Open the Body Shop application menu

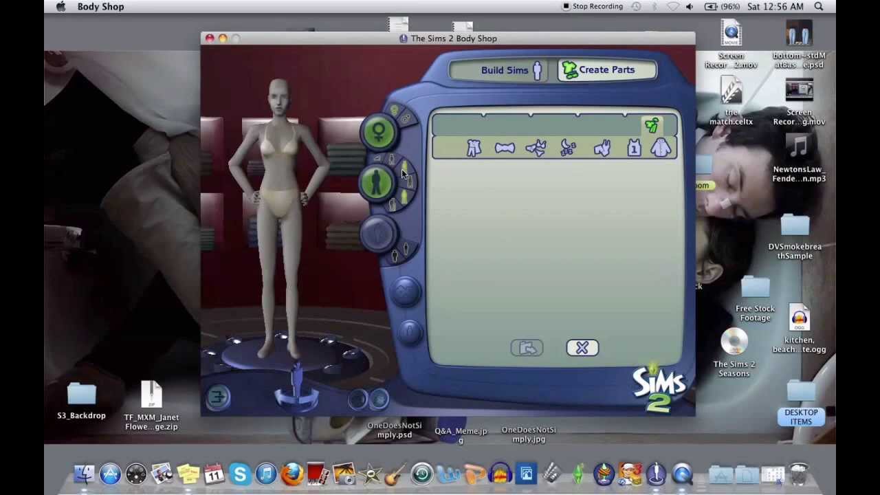coord(100,7)
